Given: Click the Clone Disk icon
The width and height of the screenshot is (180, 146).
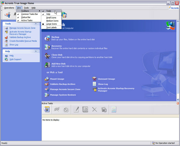Looking at the screenshot, I should pos(48,56).
